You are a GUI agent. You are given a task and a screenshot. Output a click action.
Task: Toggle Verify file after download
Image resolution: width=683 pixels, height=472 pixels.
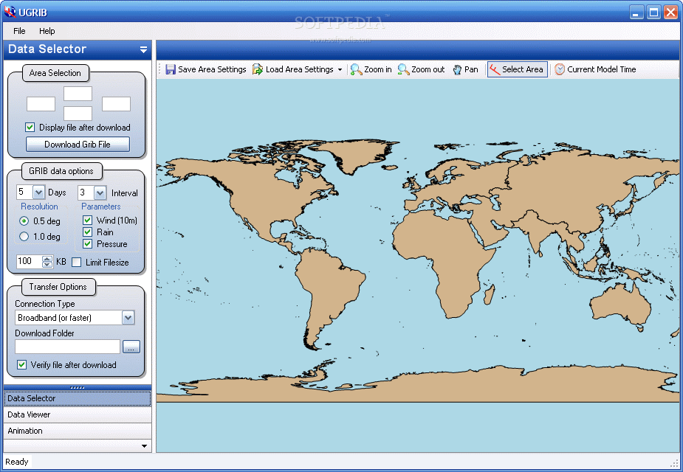[21, 365]
